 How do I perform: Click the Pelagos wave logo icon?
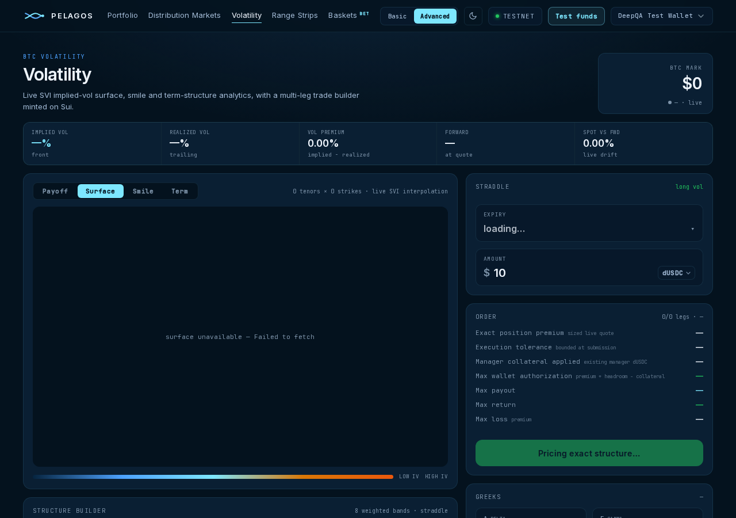[x=34, y=16]
